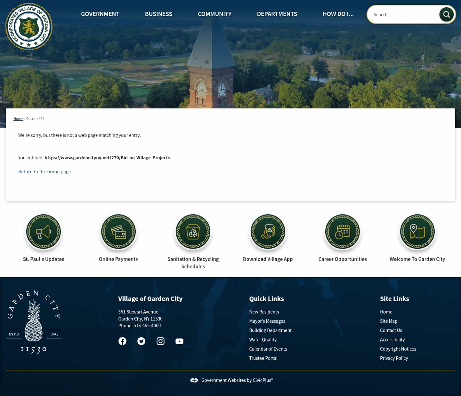This screenshot has width=461, height=396.
Task: Open the Twitter social media icon
Action: pos(141,341)
